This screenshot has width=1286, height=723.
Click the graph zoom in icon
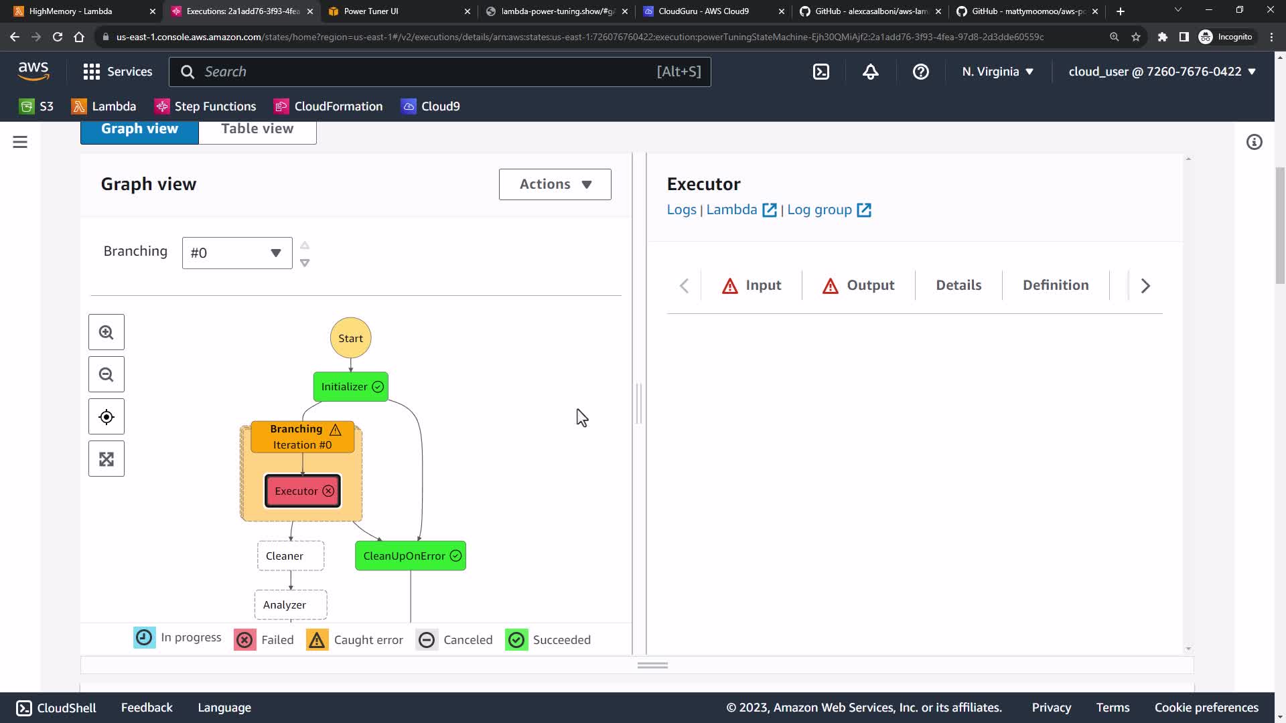[106, 333]
